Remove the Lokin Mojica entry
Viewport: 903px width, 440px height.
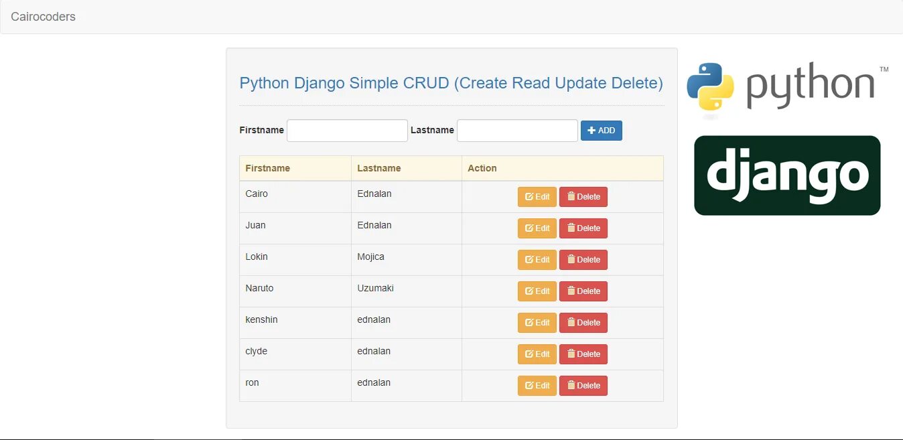coord(583,260)
